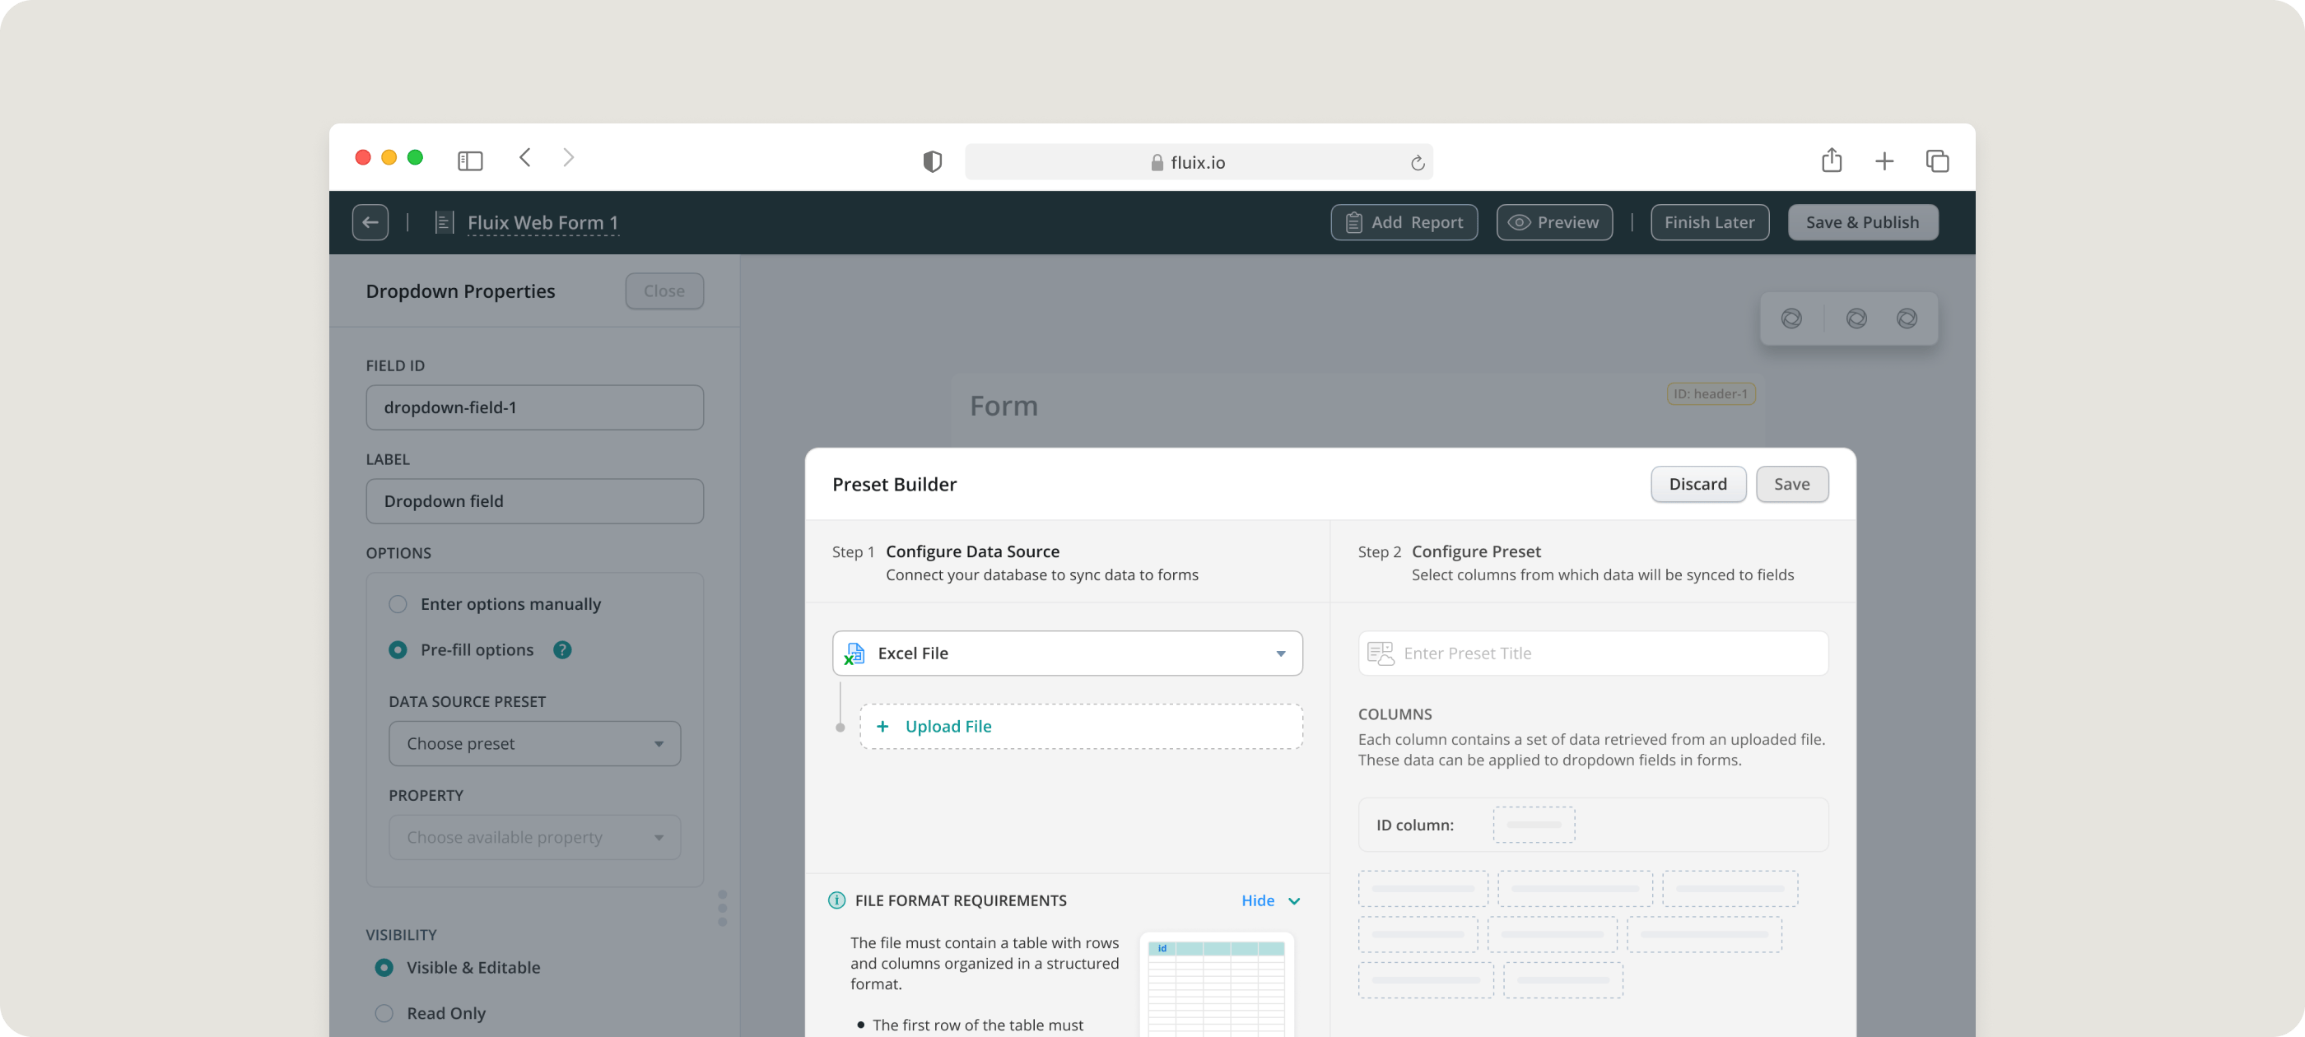The width and height of the screenshot is (2305, 1037).
Task: Click the Pre-fill options help question icon
Action: pos(562,650)
